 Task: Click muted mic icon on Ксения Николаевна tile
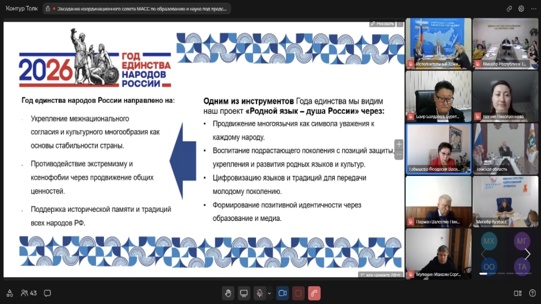click(x=477, y=117)
